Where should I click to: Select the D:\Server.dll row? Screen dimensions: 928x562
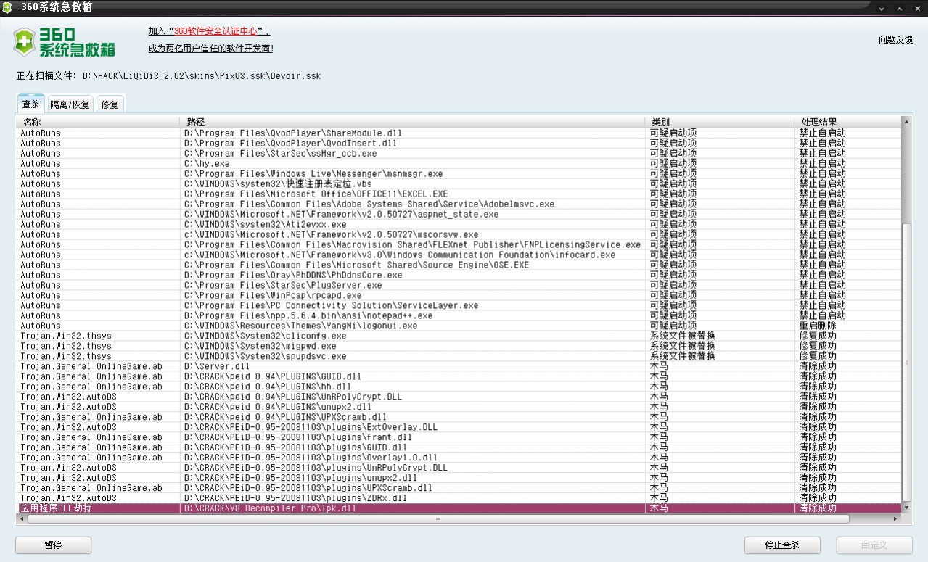(x=459, y=367)
